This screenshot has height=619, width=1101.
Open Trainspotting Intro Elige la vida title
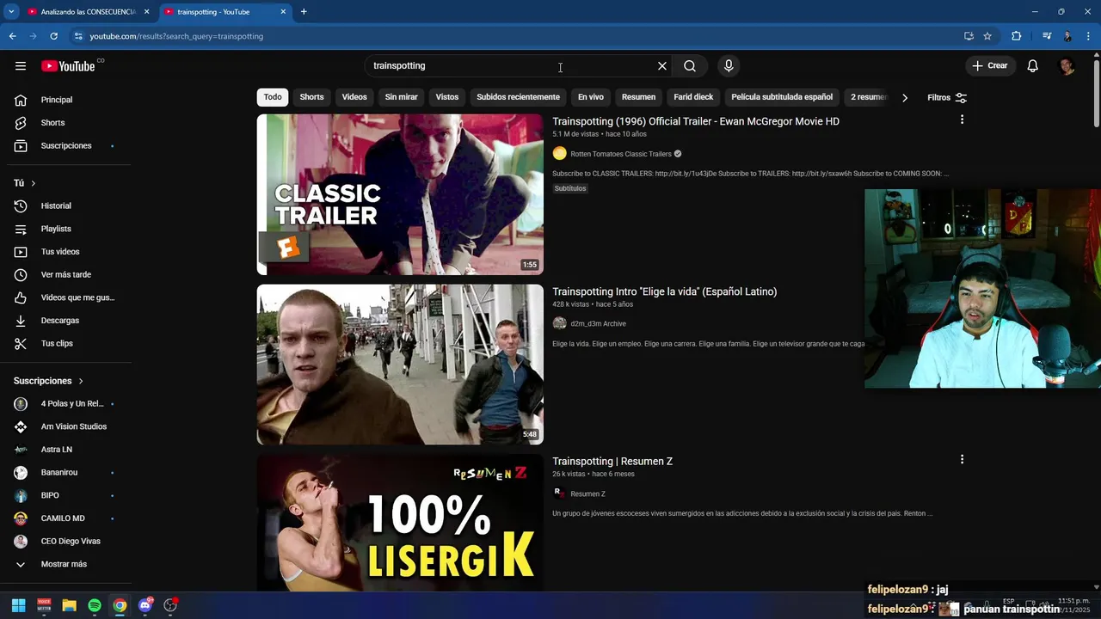(x=664, y=292)
